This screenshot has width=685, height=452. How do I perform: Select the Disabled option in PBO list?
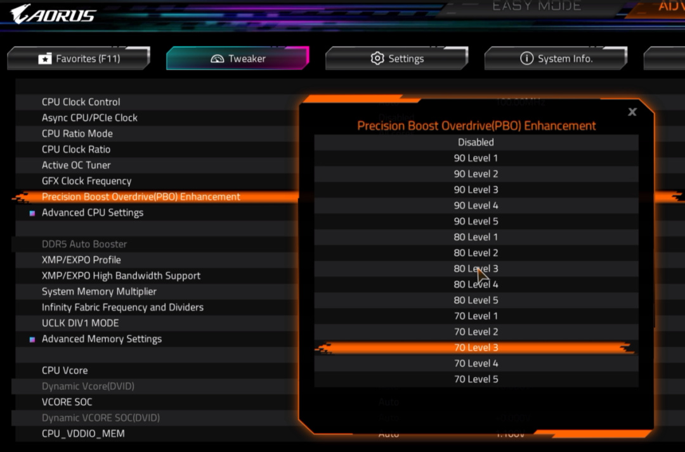[476, 143]
